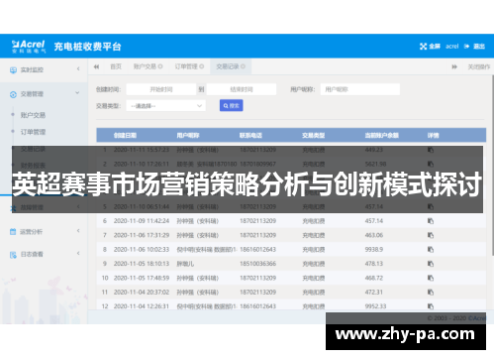Viewport: 495px width, 359px height.
Task: Click phone 18616012643 in row 8
Action: (x=257, y=249)
